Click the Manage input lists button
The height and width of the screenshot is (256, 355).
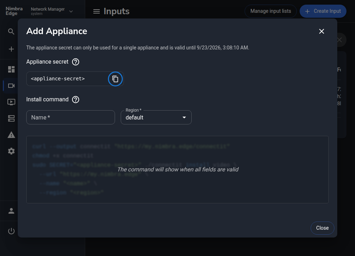click(271, 11)
